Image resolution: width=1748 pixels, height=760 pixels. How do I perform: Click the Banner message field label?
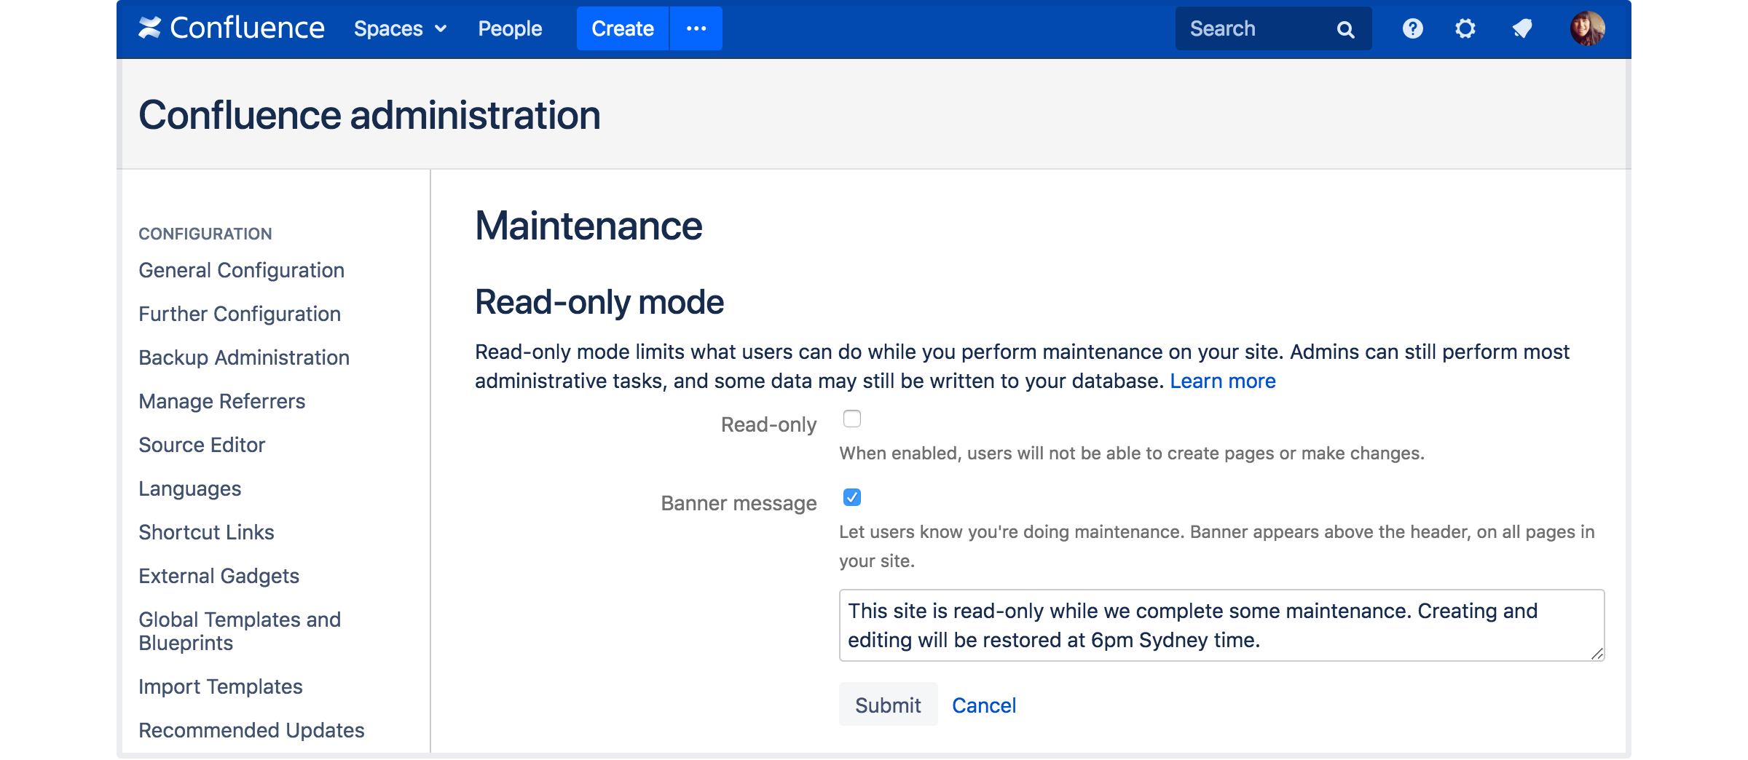click(x=739, y=503)
